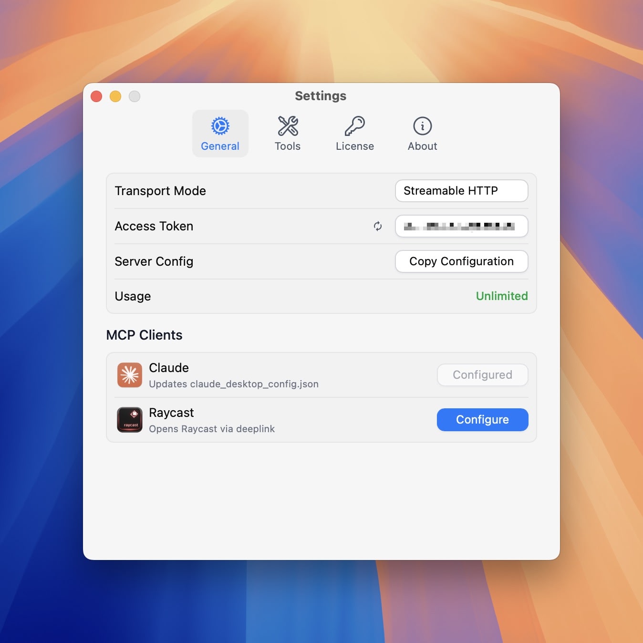This screenshot has height=643, width=643.
Task: Copy the server configuration
Action: click(462, 261)
